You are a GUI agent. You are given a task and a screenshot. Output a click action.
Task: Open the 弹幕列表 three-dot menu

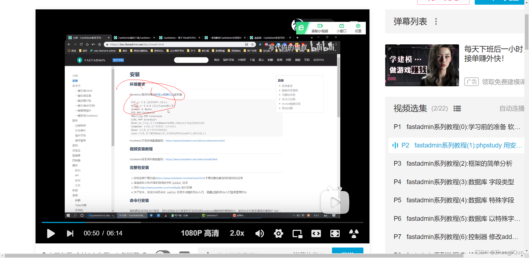[x=436, y=21]
